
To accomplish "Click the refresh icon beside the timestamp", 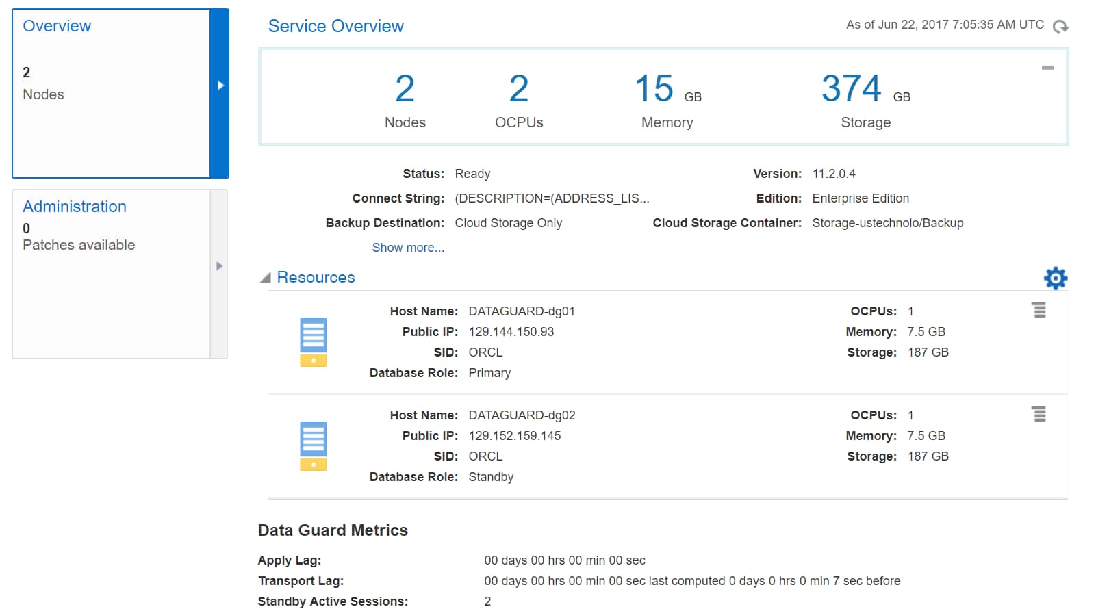I will tap(1060, 26).
